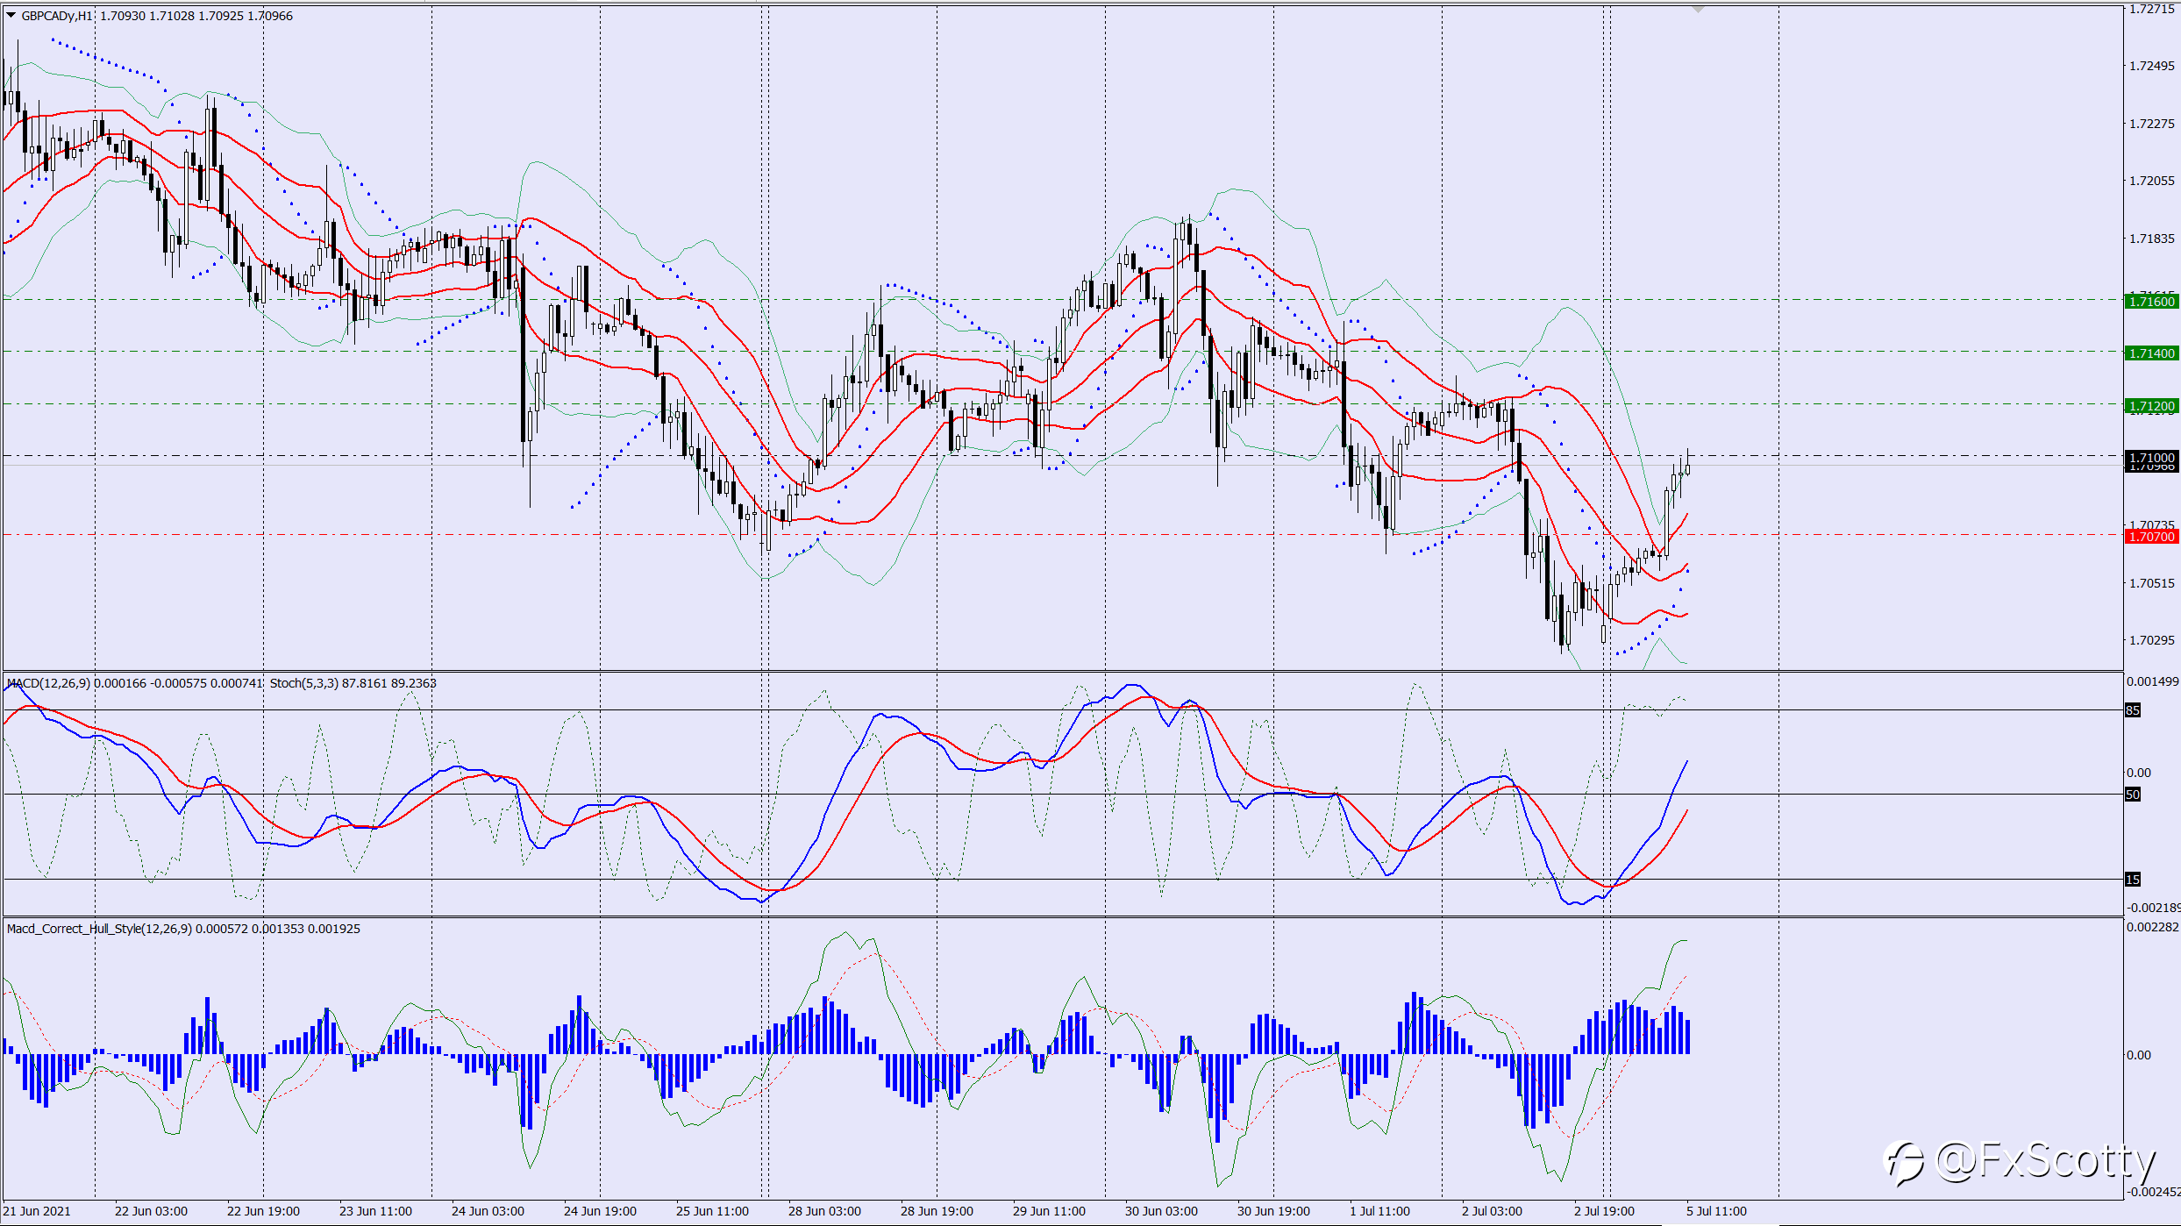Click the 28 Jun 03:00 time label

coord(824,1211)
